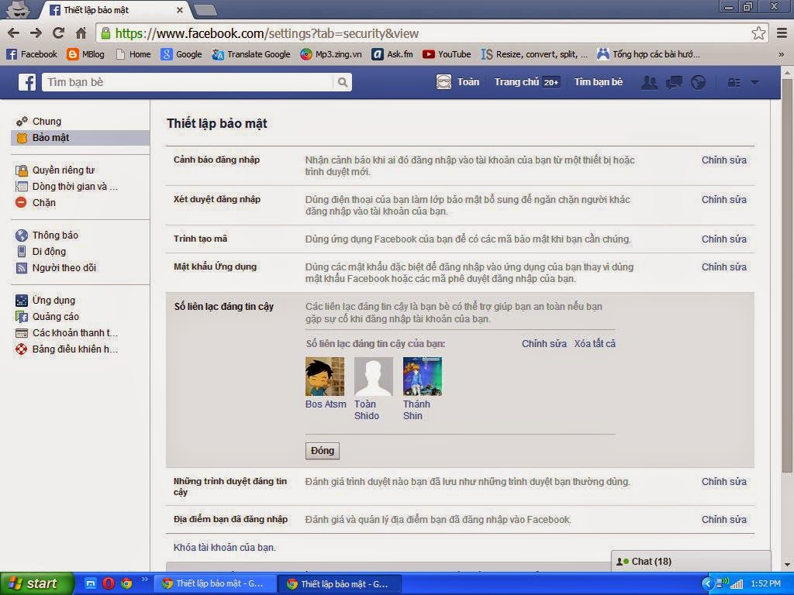The width and height of the screenshot is (794, 595).
Task: Reload the page with the refresh icon
Action: [x=58, y=33]
